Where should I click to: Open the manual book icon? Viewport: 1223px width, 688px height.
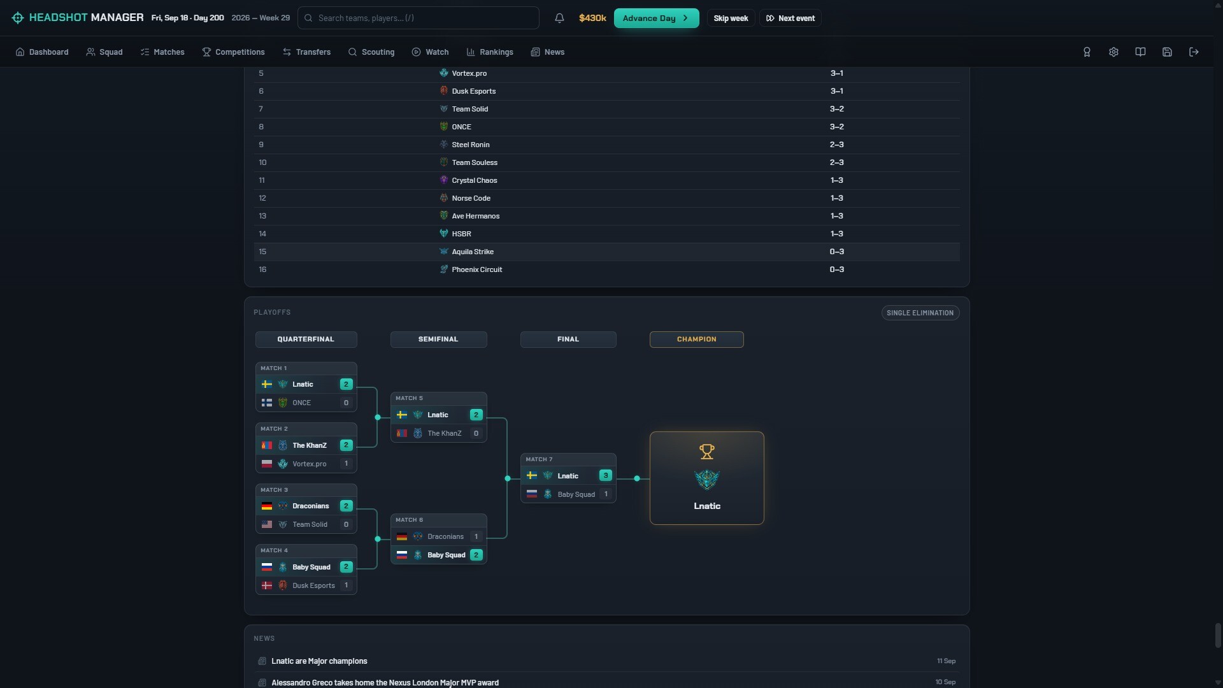coord(1140,52)
